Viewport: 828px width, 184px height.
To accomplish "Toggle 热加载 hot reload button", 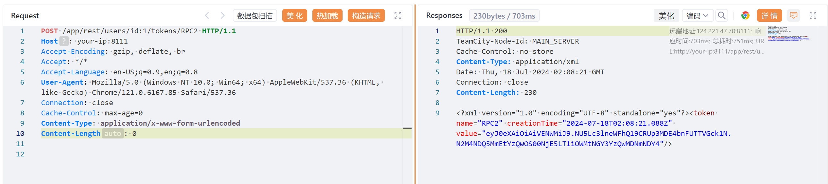I will [x=327, y=15].
